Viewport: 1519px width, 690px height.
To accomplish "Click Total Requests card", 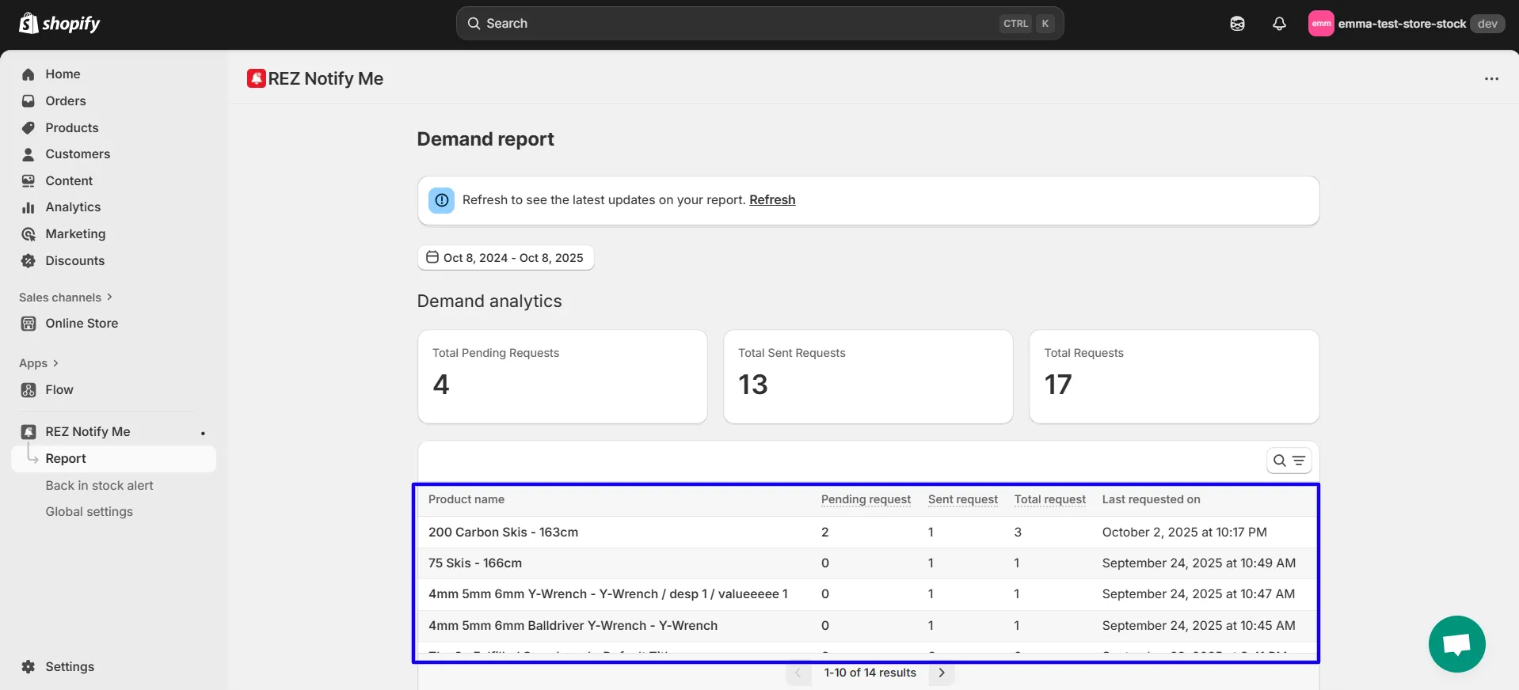I will tap(1174, 377).
